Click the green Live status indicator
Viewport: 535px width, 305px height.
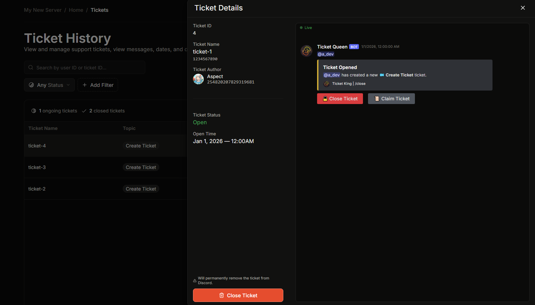306,28
